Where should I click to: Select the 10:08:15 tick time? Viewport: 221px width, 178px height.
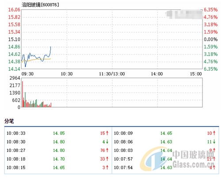point(16,167)
